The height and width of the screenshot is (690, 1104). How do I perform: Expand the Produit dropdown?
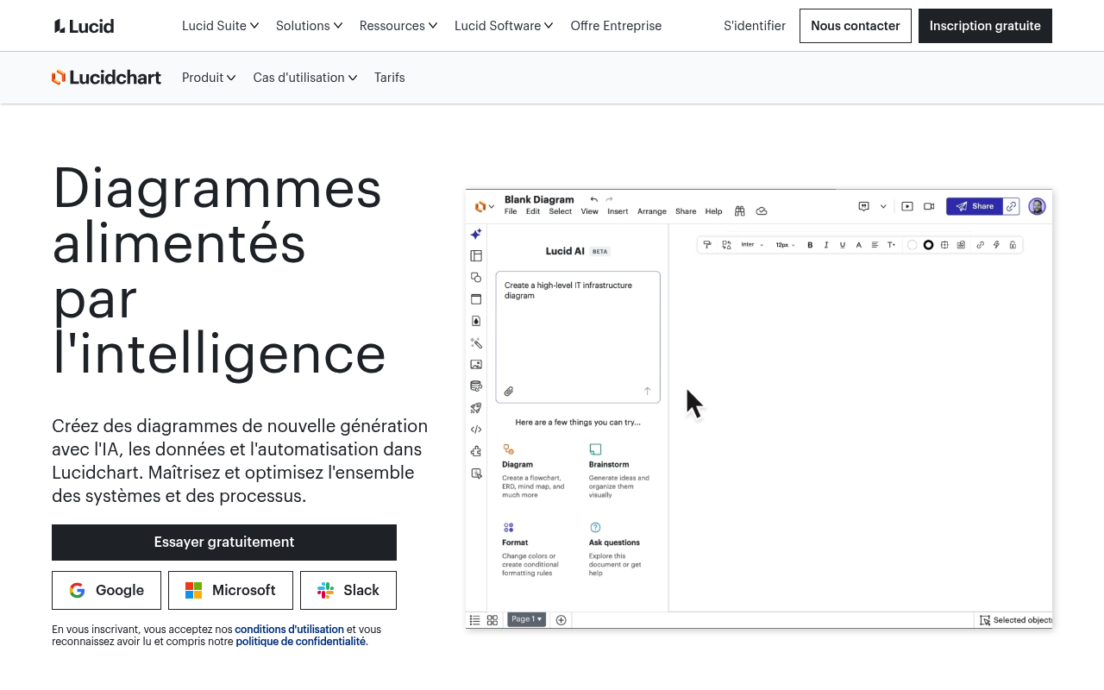point(209,78)
